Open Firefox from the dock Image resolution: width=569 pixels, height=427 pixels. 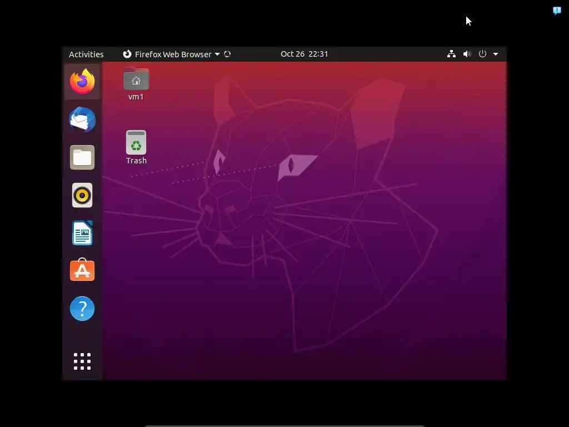[x=82, y=81]
